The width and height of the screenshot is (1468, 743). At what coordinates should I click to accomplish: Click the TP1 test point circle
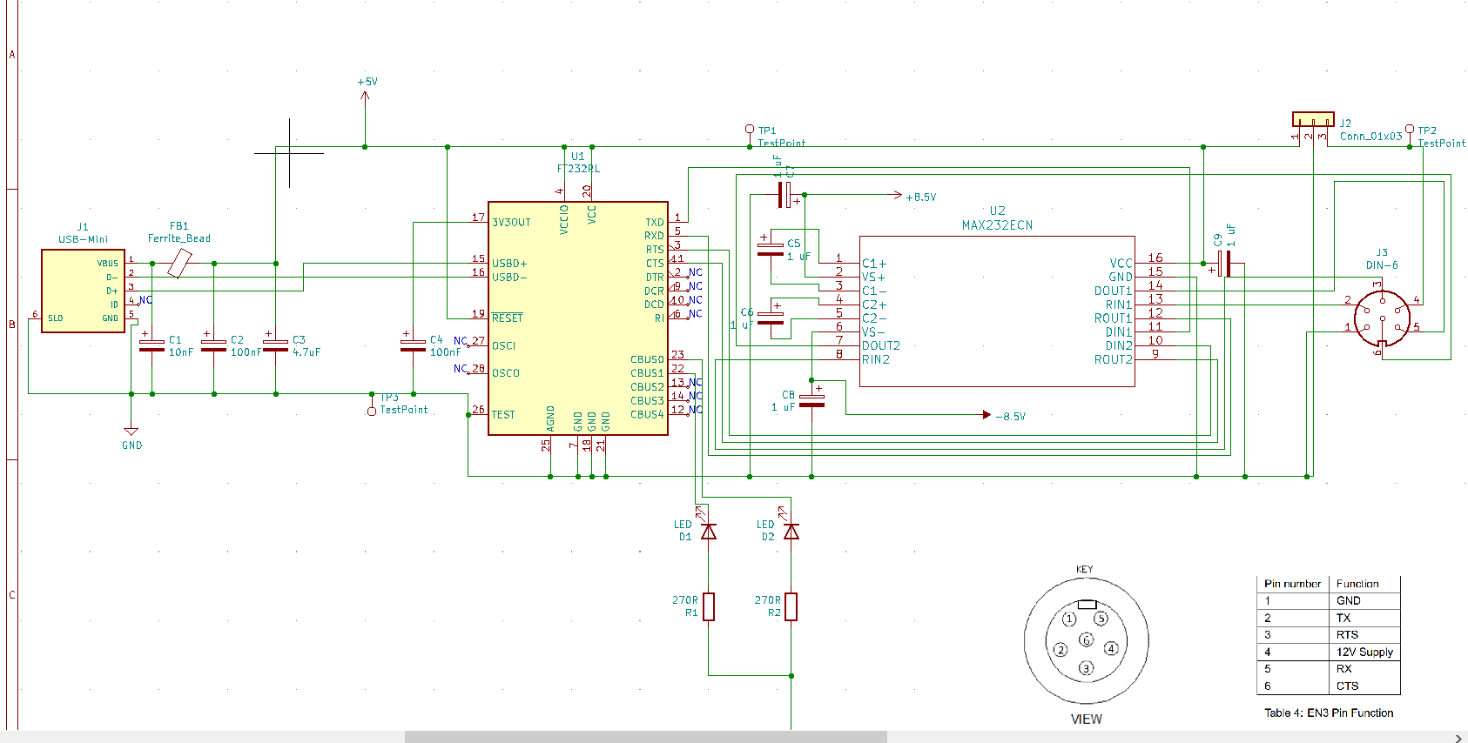point(749,130)
